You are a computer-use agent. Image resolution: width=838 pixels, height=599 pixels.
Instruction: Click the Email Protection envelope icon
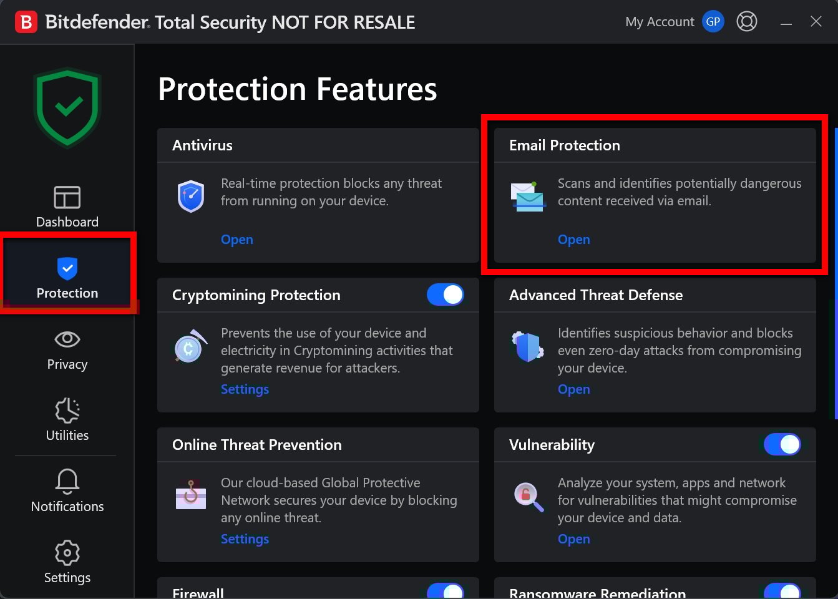point(528,196)
